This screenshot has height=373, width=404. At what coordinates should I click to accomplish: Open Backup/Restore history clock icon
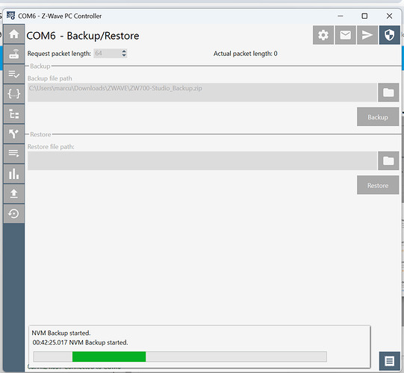[14, 213]
